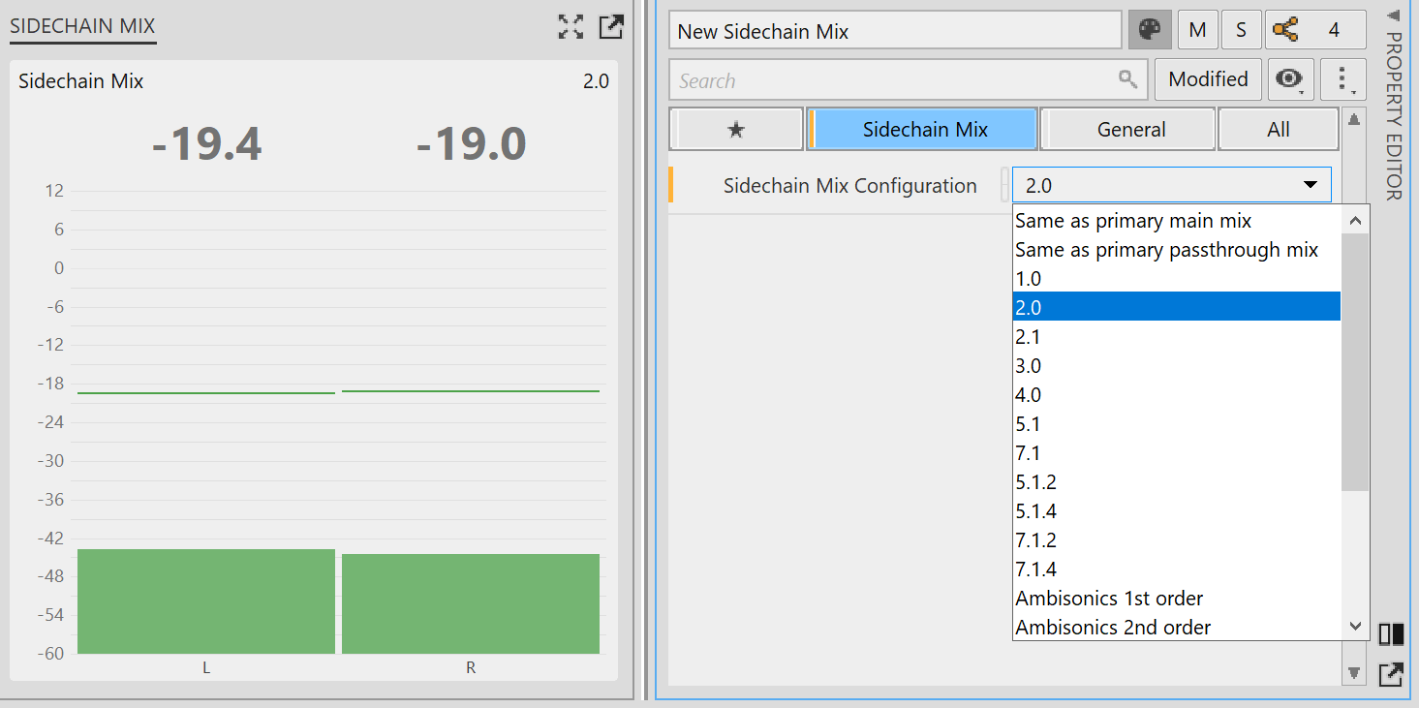Toggle Mute with the M button
This screenshot has width=1419, height=708.
(1197, 30)
